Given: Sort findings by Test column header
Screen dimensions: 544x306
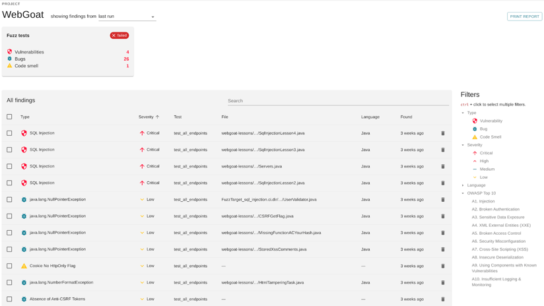Looking at the screenshot, I should [x=178, y=117].
